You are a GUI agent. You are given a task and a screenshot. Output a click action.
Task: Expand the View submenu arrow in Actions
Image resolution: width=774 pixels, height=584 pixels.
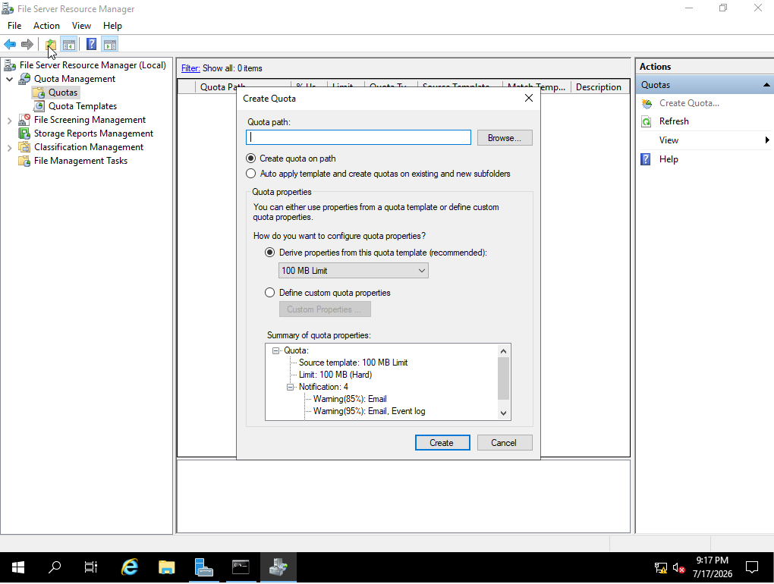click(x=767, y=140)
